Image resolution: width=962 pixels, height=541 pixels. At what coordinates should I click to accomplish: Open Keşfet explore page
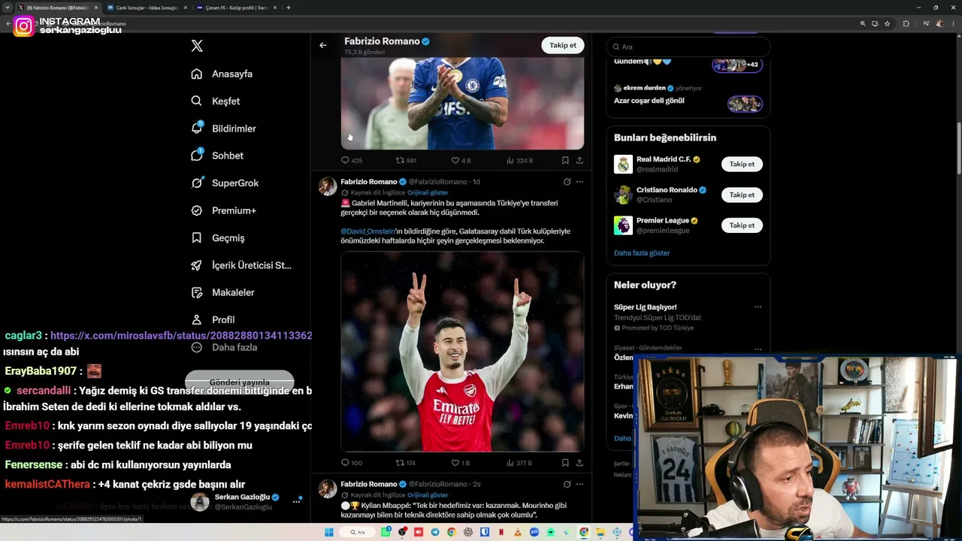click(216, 101)
